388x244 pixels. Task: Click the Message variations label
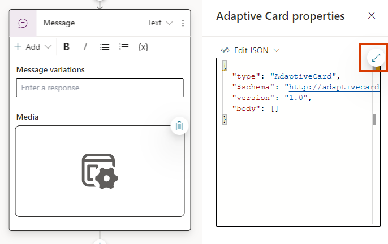click(x=50, y=69)
